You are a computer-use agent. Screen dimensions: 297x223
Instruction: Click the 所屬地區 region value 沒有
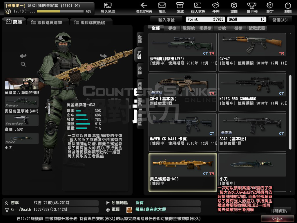[140, 203]
